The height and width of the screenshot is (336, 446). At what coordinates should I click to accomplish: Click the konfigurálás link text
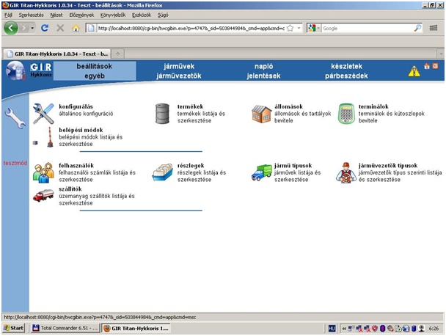[x=76, y=106]
